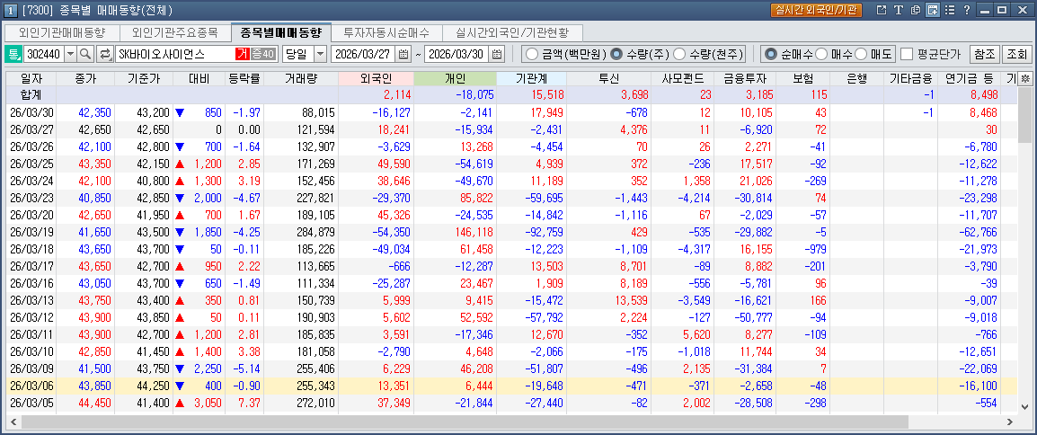Open the 투자자동시순매수 tab

pos(386,32)
